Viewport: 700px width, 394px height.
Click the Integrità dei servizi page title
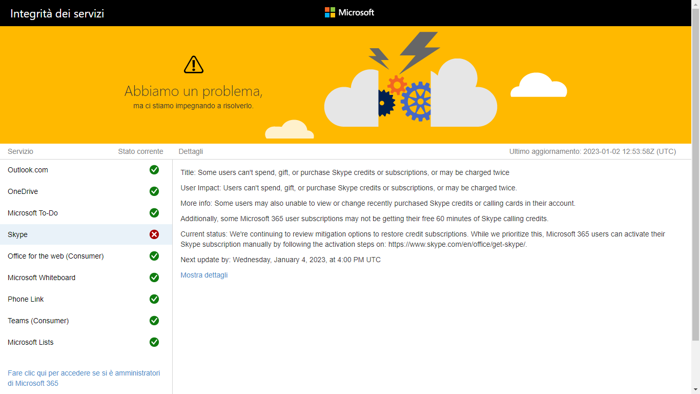tap(57, 13)
